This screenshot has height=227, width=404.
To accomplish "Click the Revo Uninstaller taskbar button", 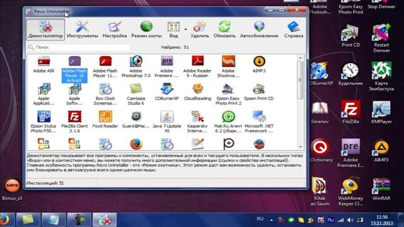I will pos(105,220).
